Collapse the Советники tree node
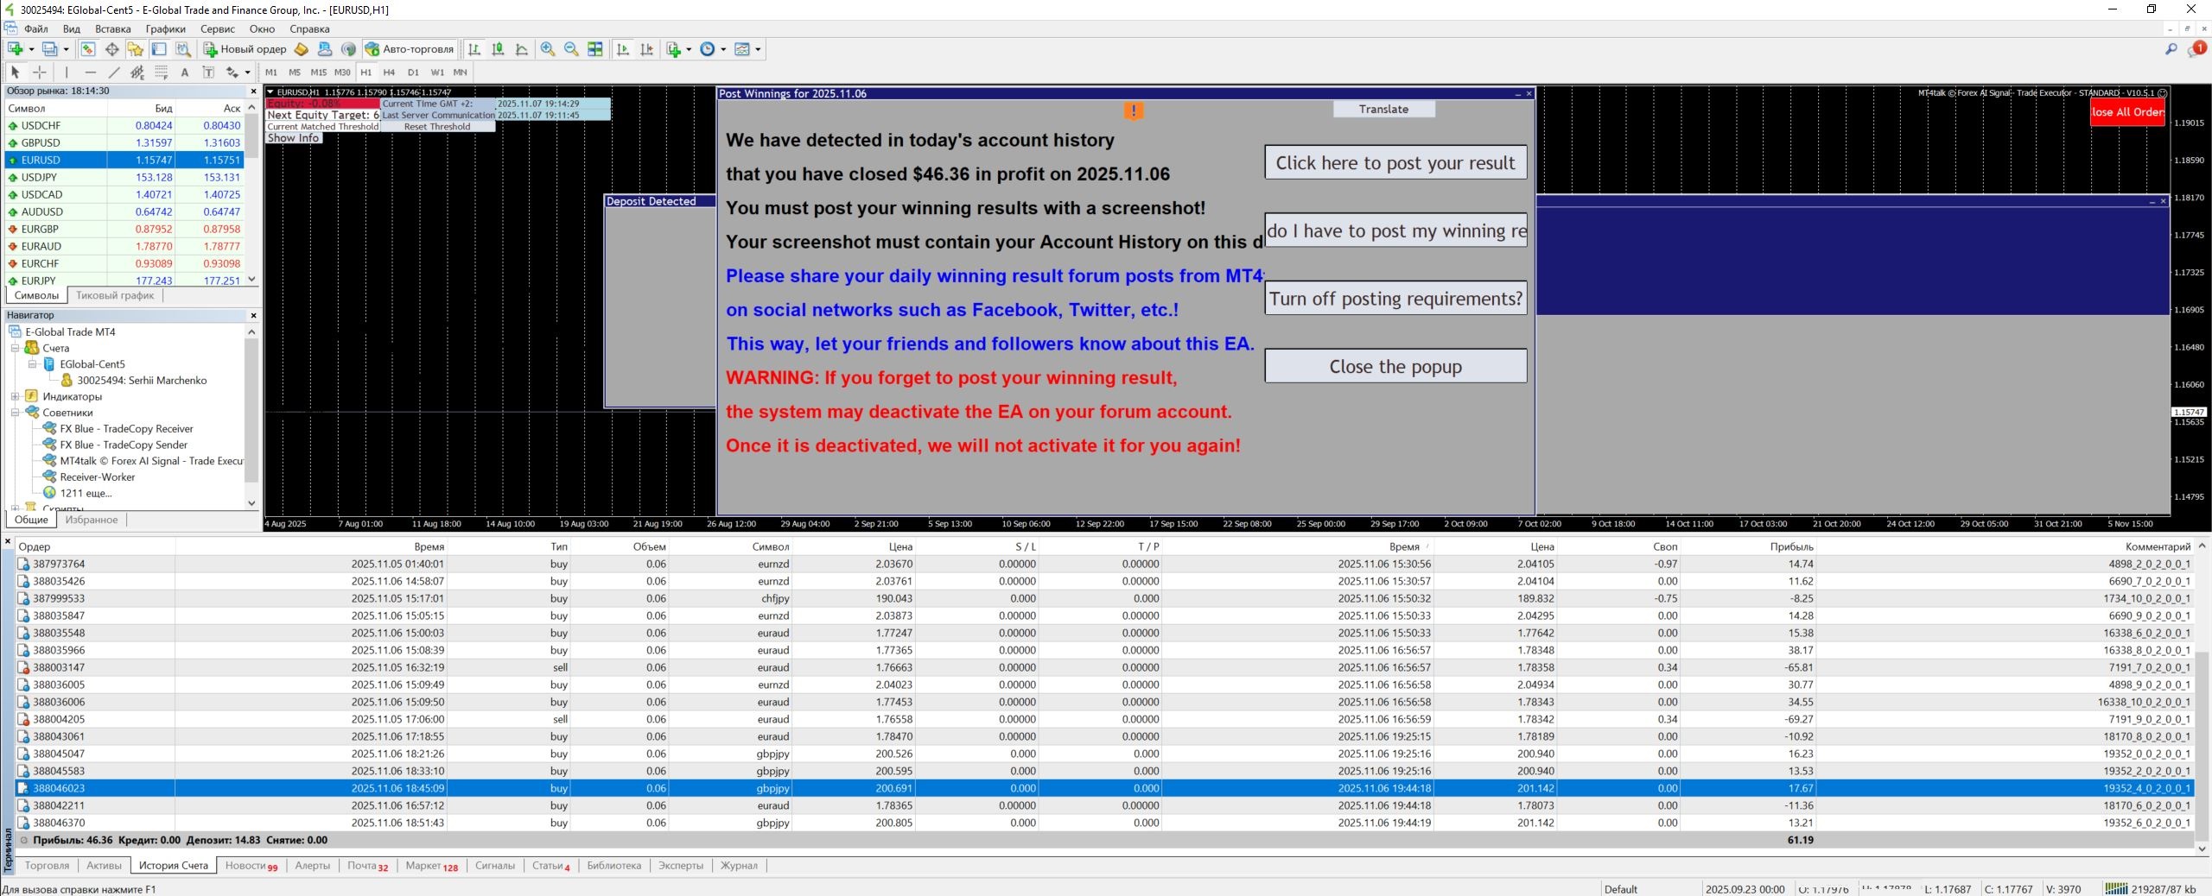This screenshot has height=896, width=2212. [x=15, y=413]
